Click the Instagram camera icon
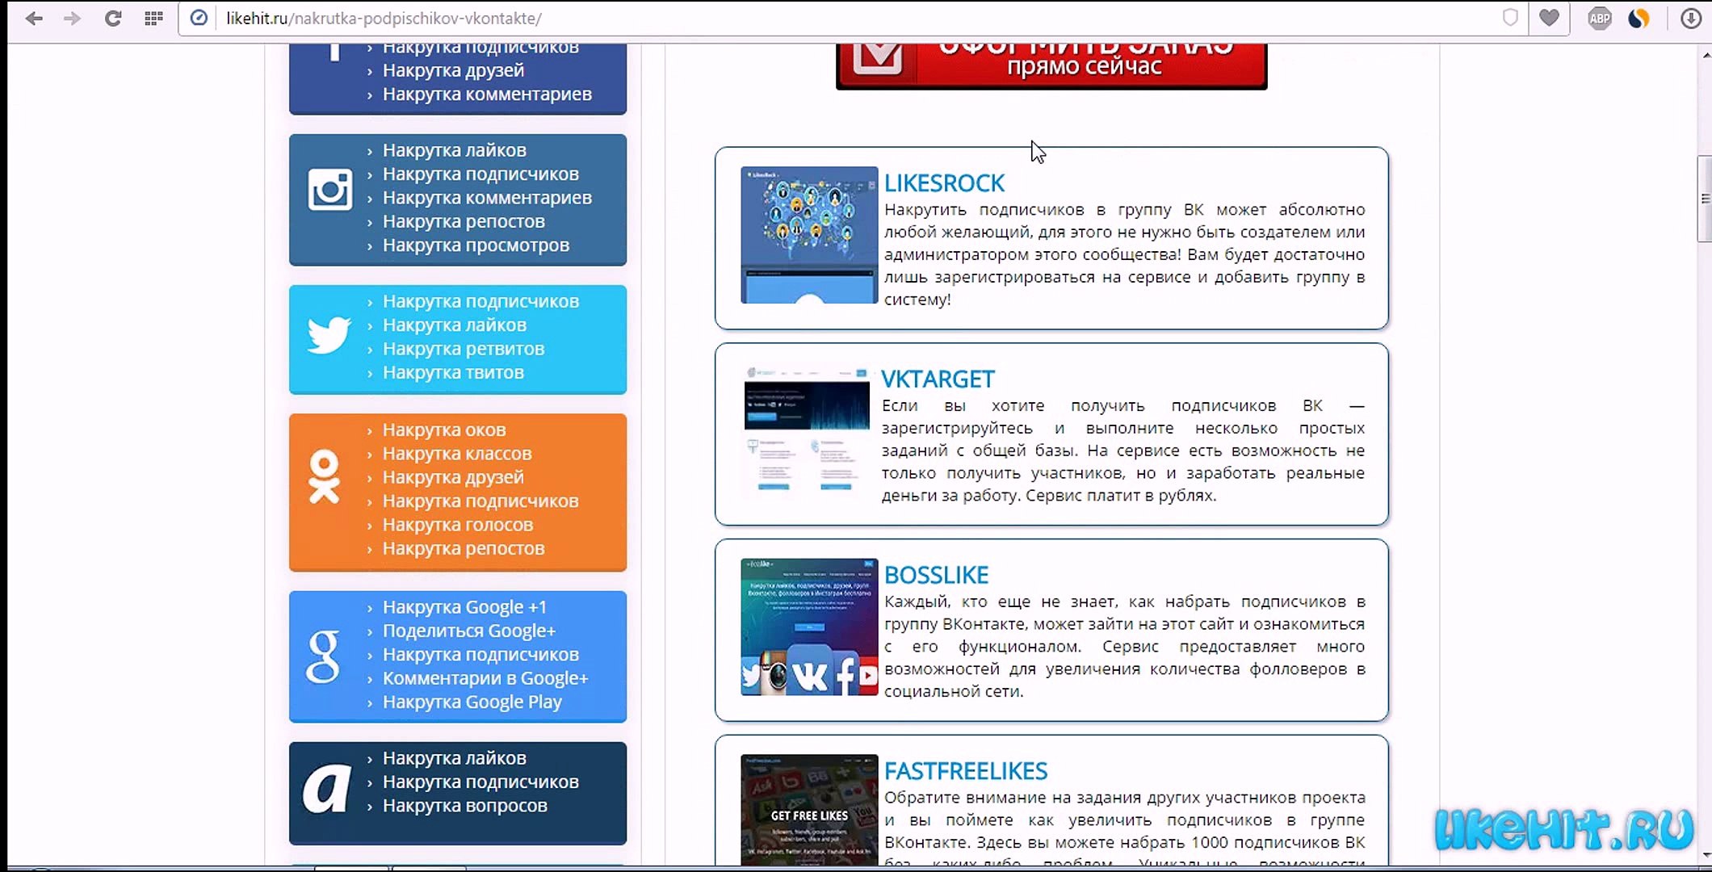Screen dimensions: 1712x872 click(329, 191)
